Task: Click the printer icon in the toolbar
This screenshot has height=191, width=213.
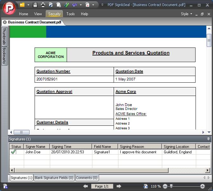Action: (43, 5)
